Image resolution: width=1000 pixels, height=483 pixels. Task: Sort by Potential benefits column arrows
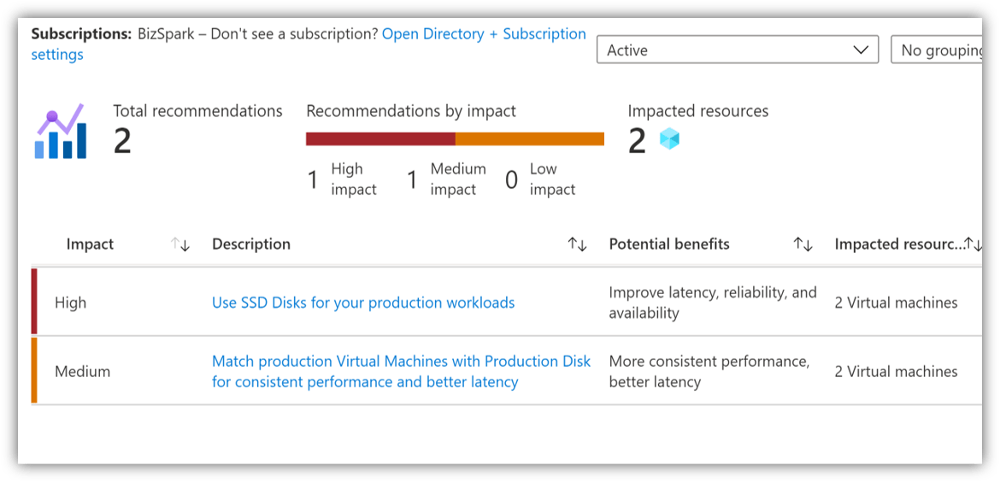click(803, 244)
